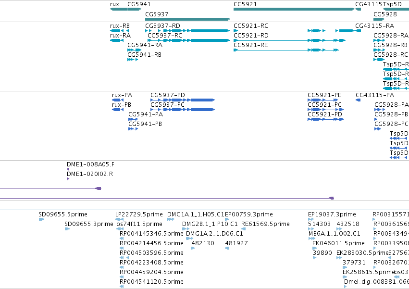Click the CG5941 gene label
Image resolution: width=409 pixels, height=289 pixels.
coord(139,4)
